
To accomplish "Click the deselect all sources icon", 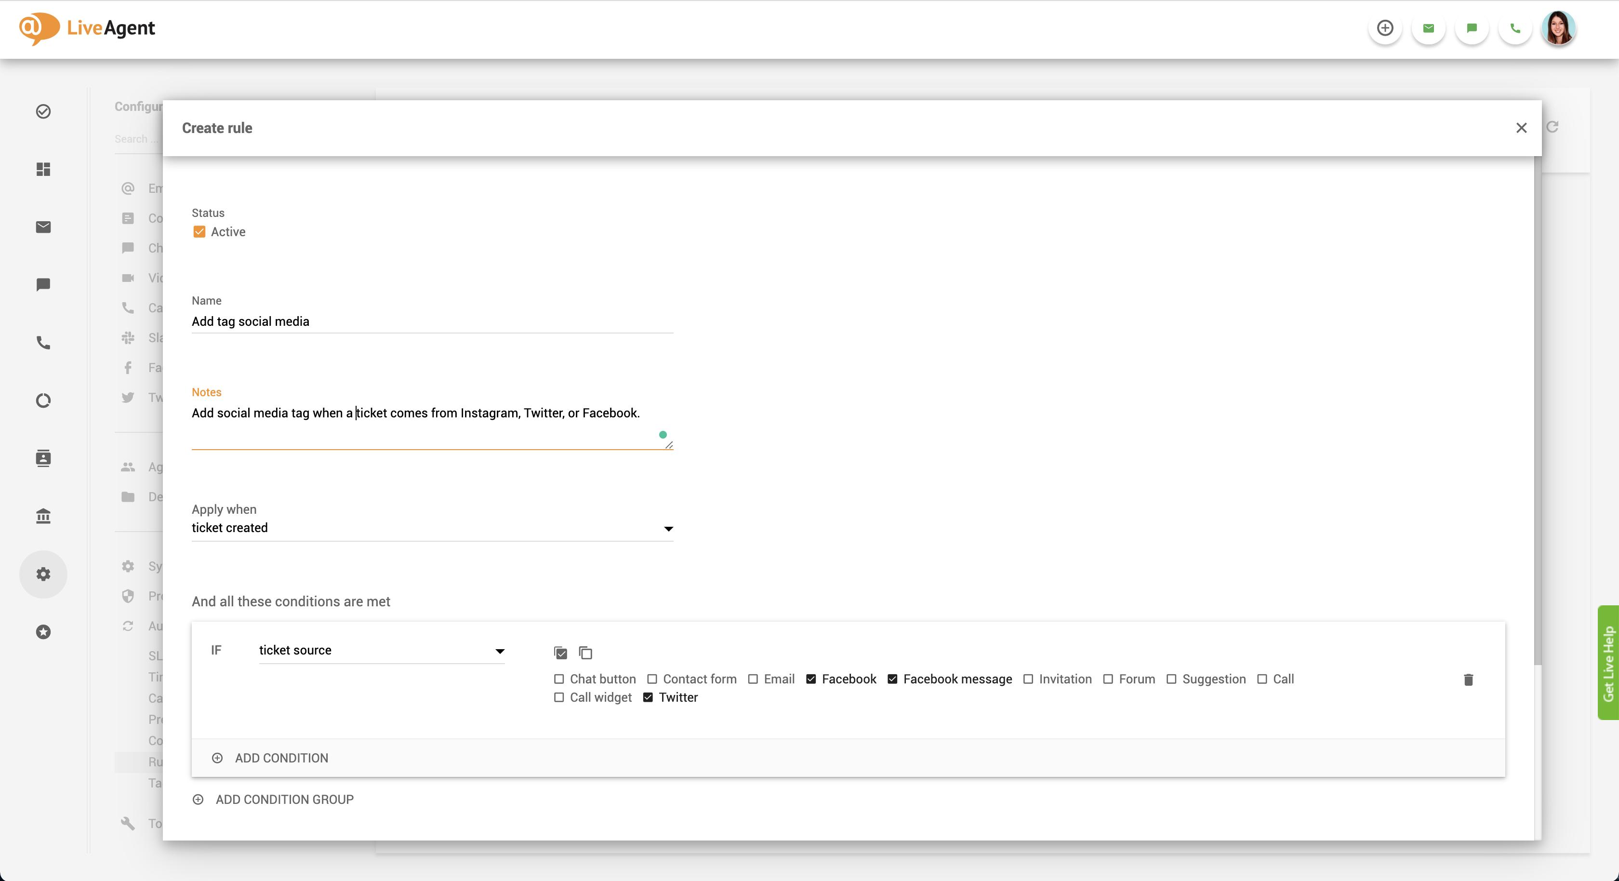I will [585, 653].
